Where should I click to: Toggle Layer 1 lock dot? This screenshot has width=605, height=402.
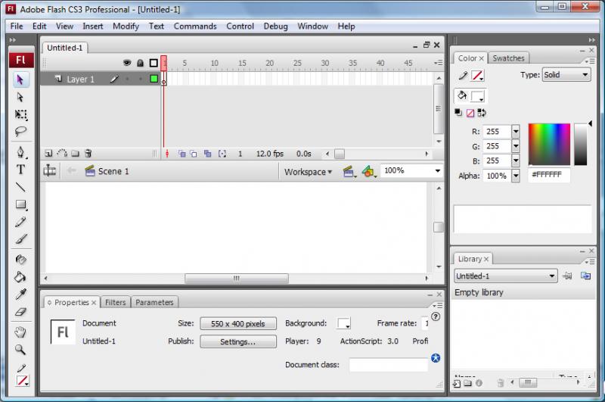tap(141, 79)
